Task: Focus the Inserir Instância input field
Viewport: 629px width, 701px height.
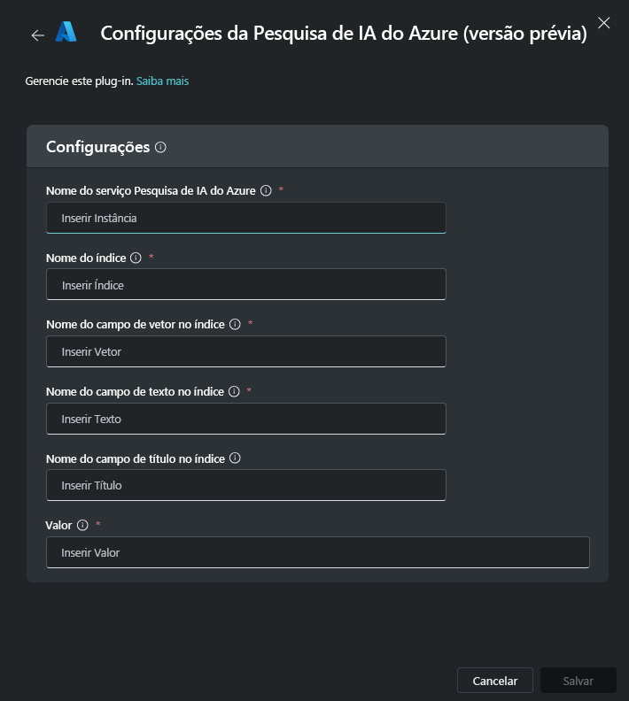Action: coord(246,218)
